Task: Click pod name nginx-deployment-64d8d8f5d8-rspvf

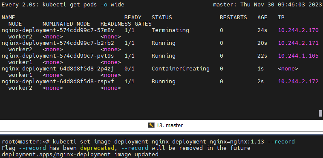Action: point(58,82)
